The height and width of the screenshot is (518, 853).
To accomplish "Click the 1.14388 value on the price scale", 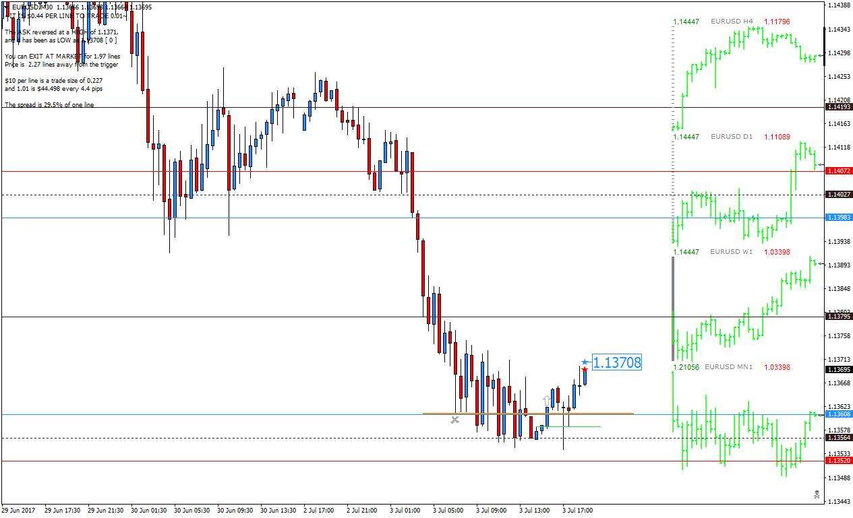I will click(x=839, y=5).
